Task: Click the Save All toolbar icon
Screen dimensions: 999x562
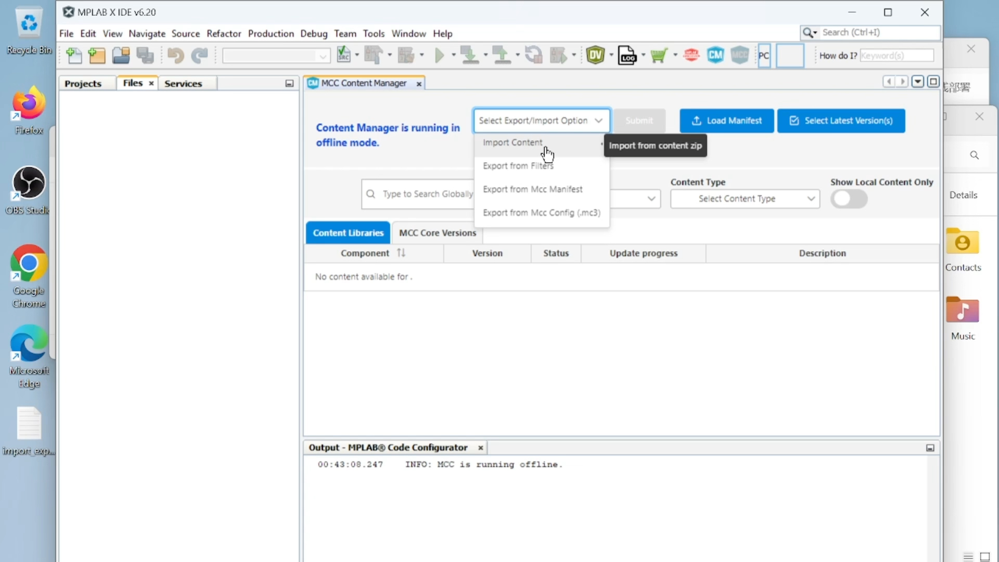Action: (145, 55)
